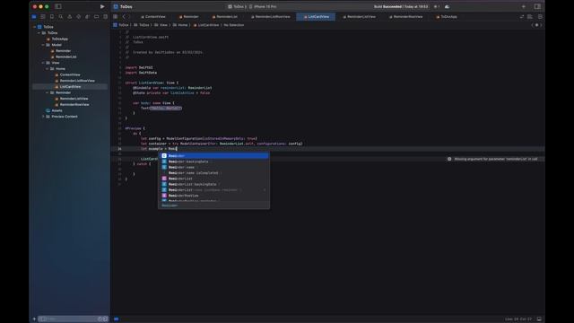Switch to the ReminderListRowView editor tab
Image resolution: width=574 pixels, height=323 pixels.
271,16
